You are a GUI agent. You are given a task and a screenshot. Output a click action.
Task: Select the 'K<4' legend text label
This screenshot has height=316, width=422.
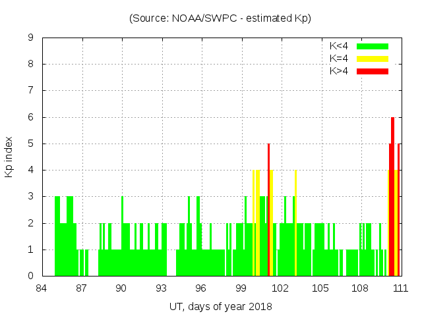tap(339, 46)
